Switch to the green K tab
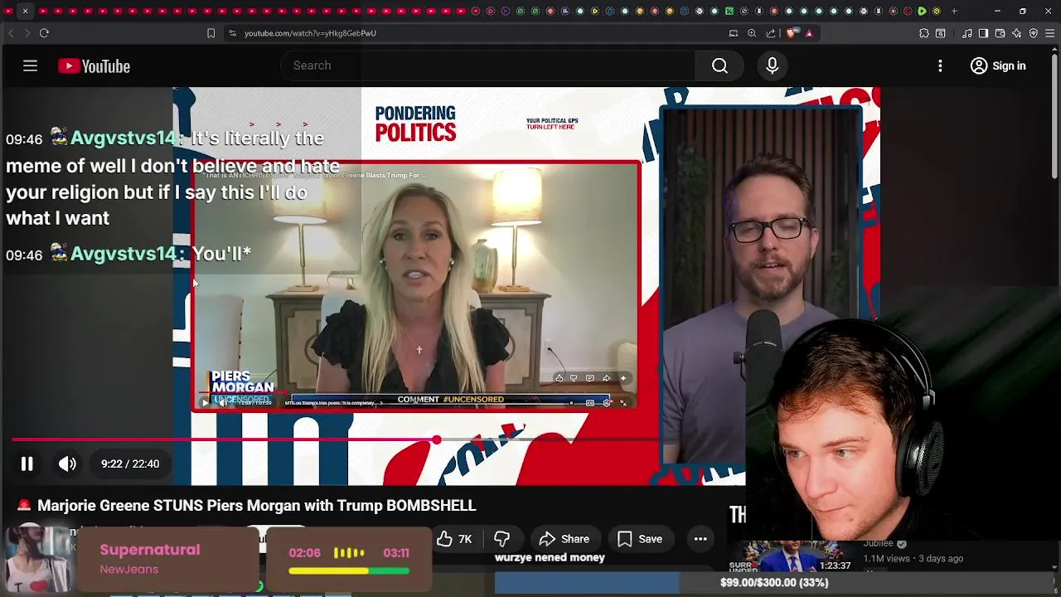This screenshot has width=1061, height=597. pos(729,11)
